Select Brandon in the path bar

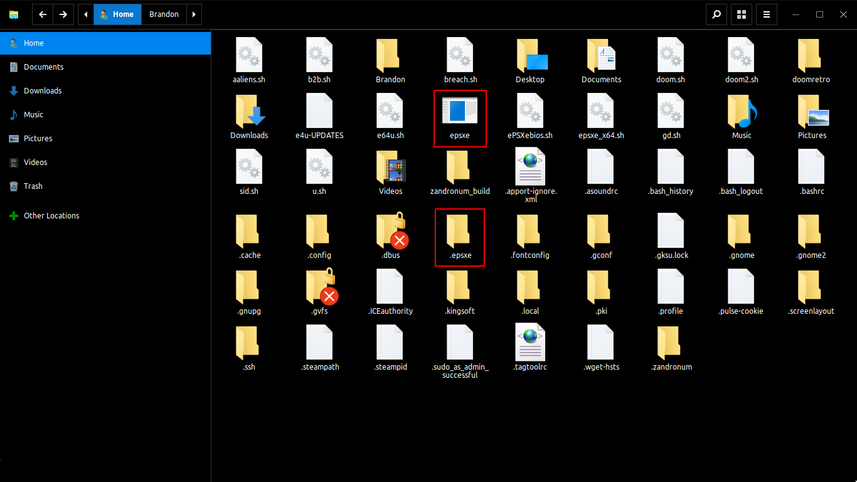[x=164, y=14]
